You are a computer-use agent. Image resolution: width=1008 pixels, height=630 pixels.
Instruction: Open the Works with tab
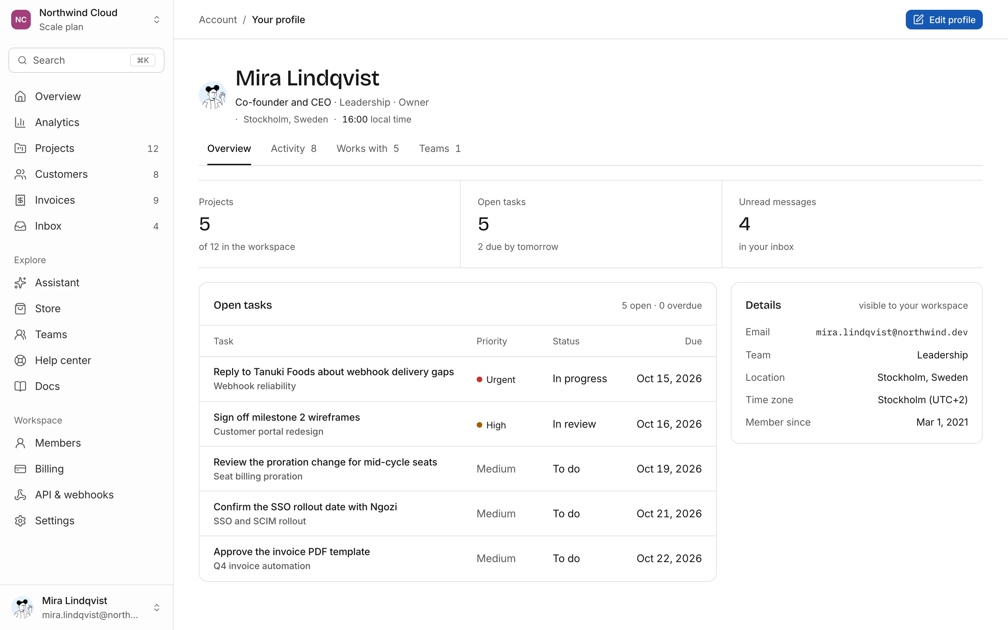point(368,148)
